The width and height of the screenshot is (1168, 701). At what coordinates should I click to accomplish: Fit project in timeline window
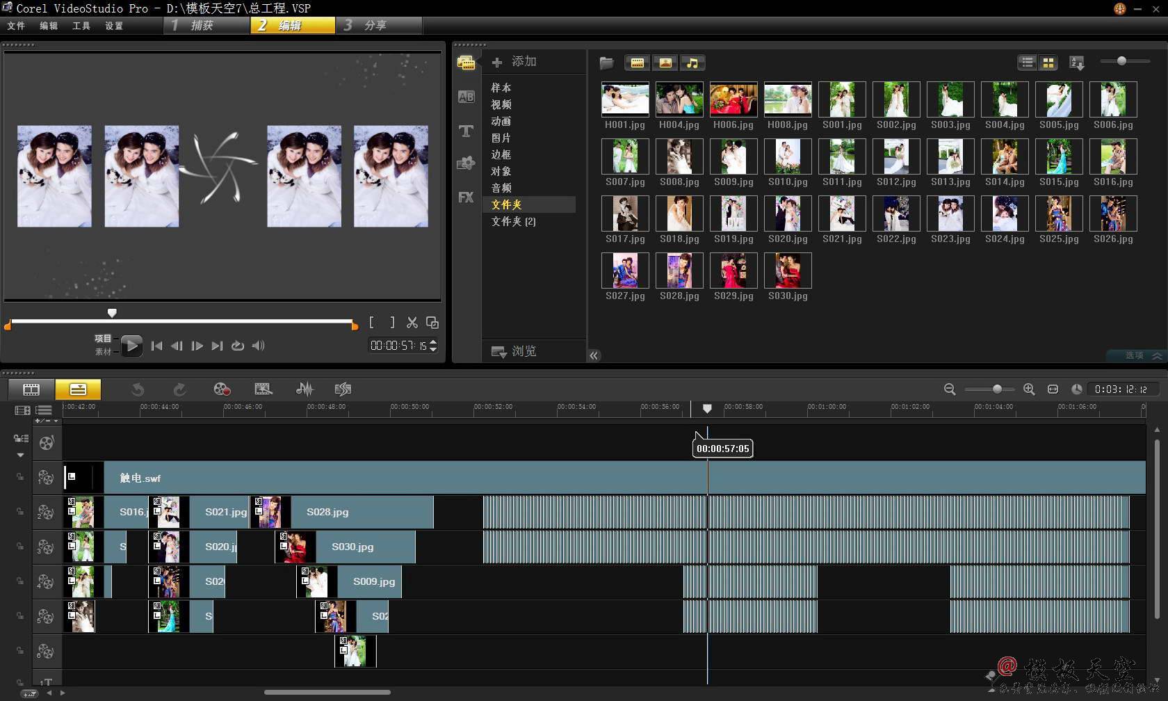(1053, 389)
